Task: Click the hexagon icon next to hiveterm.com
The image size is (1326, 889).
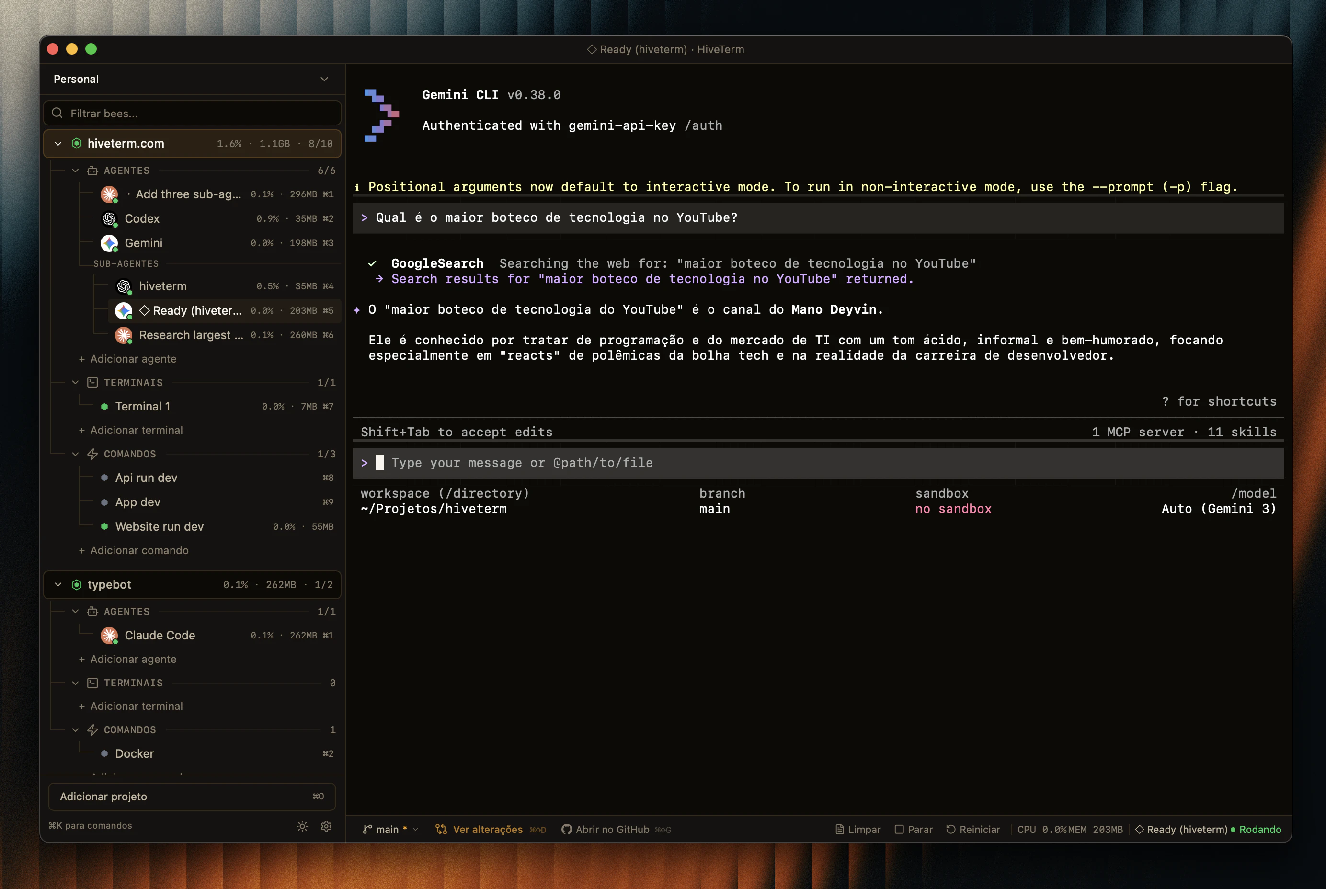Action: pos(77,143)
